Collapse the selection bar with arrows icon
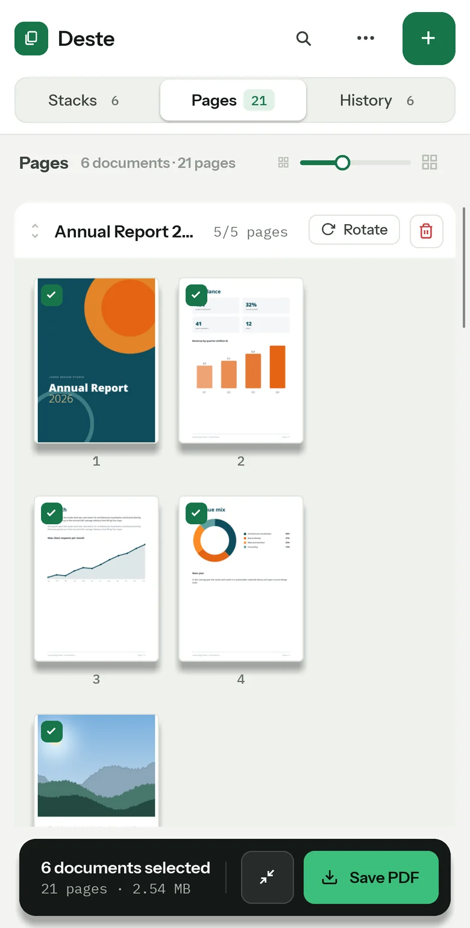Screen dimensions: 470x928 pyautogui.click(x=268, y=877)
